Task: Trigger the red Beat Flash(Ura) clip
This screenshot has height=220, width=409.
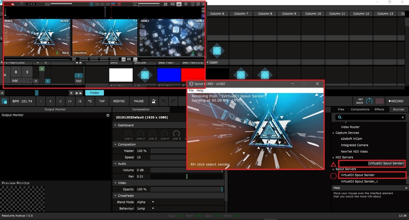Action: pos(193,75)
